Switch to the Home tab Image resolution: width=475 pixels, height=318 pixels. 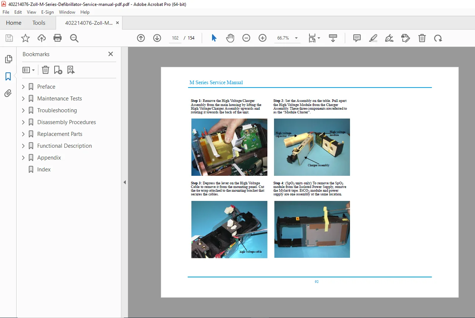pyautogui.click(x=14, y=23)
